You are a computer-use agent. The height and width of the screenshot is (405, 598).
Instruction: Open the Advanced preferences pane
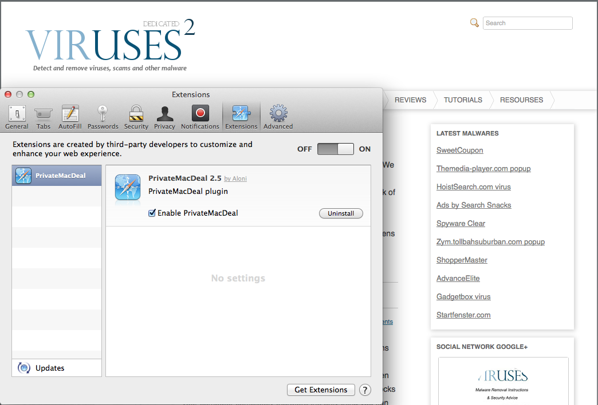pos(278,117)
